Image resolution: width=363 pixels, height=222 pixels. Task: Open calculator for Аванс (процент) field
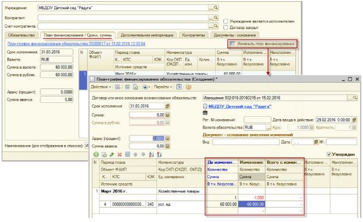click(167, 139)
